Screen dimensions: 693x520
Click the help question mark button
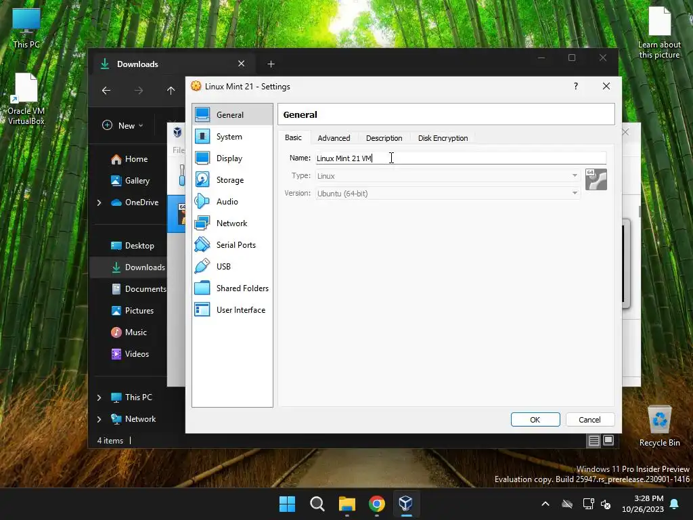(x=575, y=86)
